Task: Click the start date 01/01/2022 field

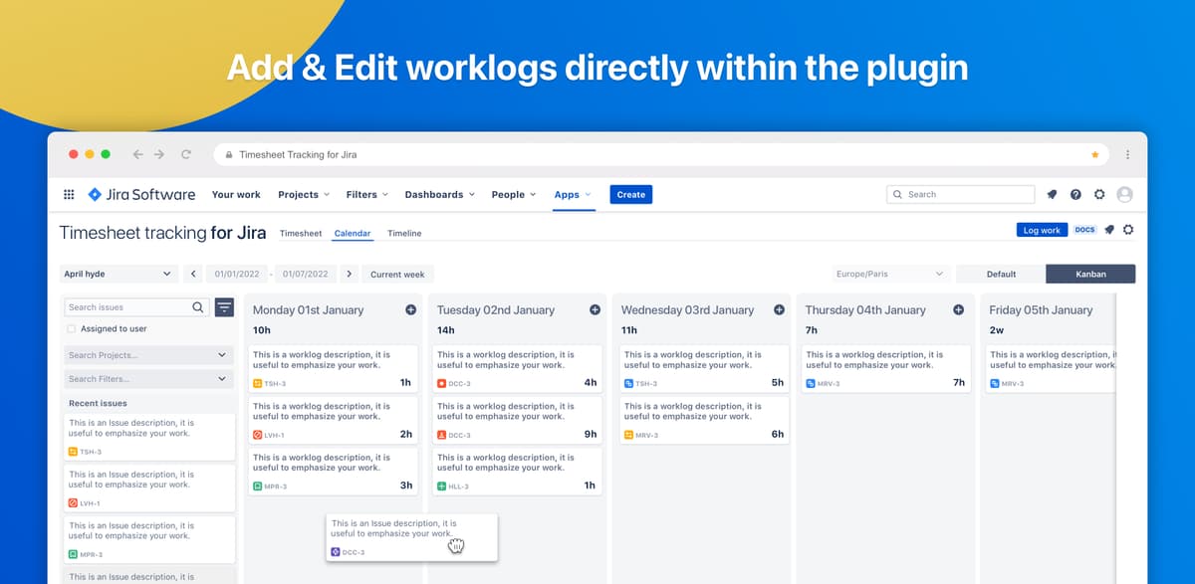Action: pos(237,274)
